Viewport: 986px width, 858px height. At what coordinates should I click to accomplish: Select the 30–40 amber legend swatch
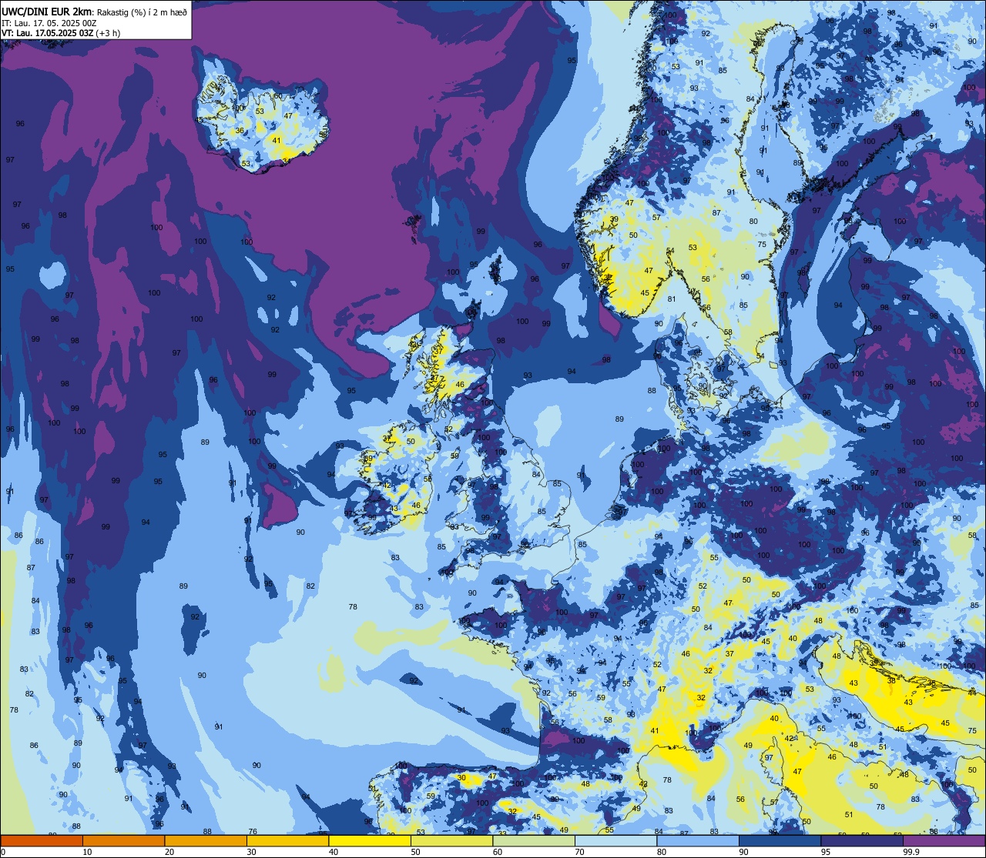click(287, 840)
